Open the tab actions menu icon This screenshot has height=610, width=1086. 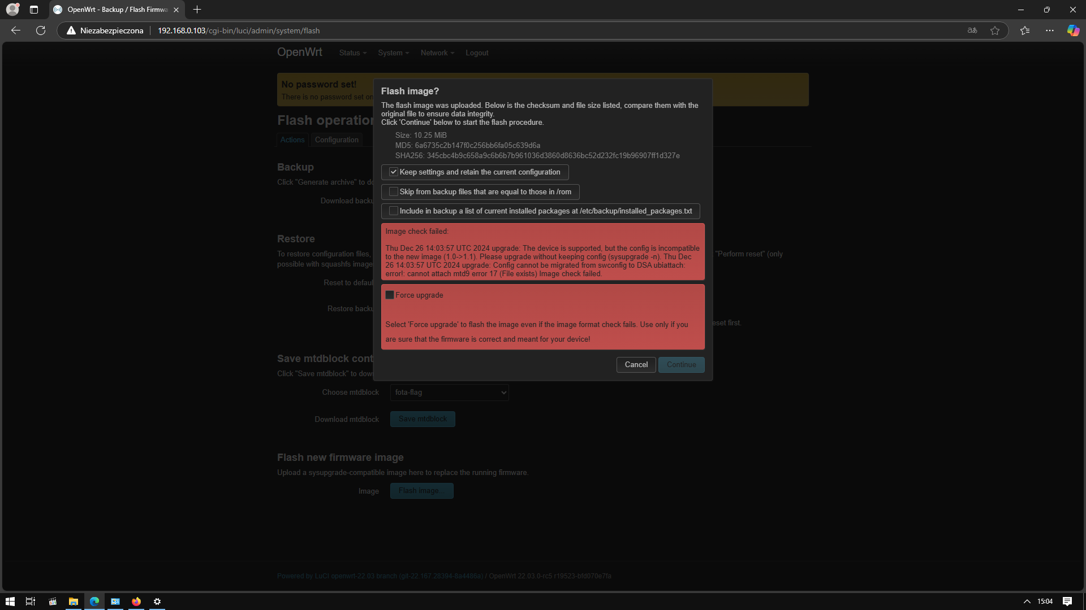[x=34, y=10]
